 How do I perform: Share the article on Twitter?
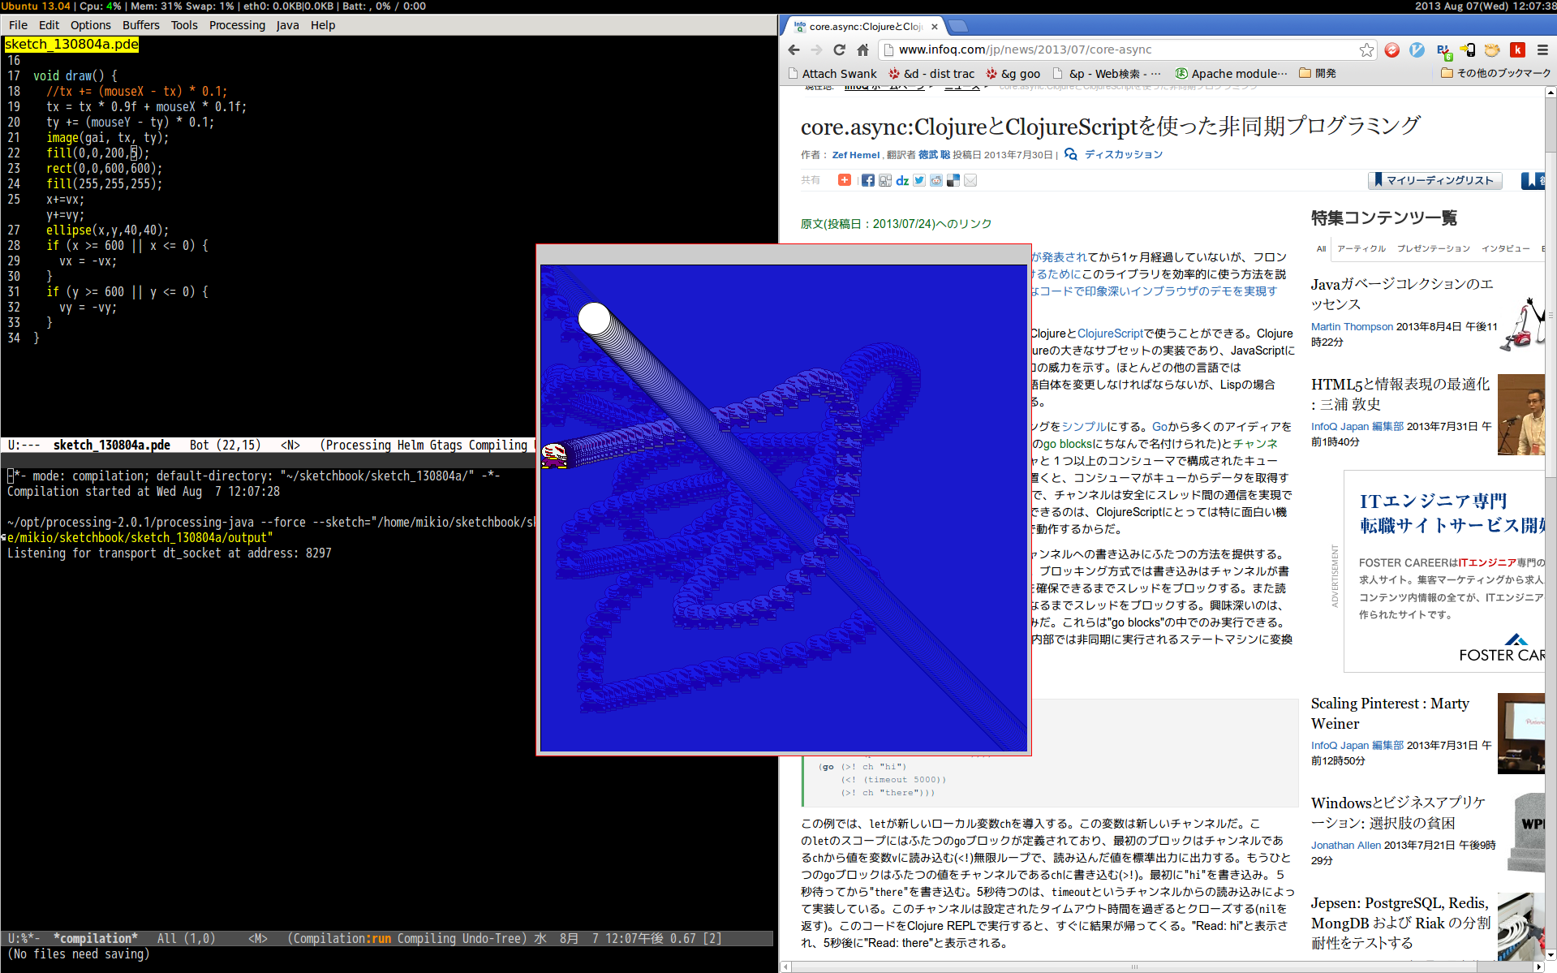919,180
